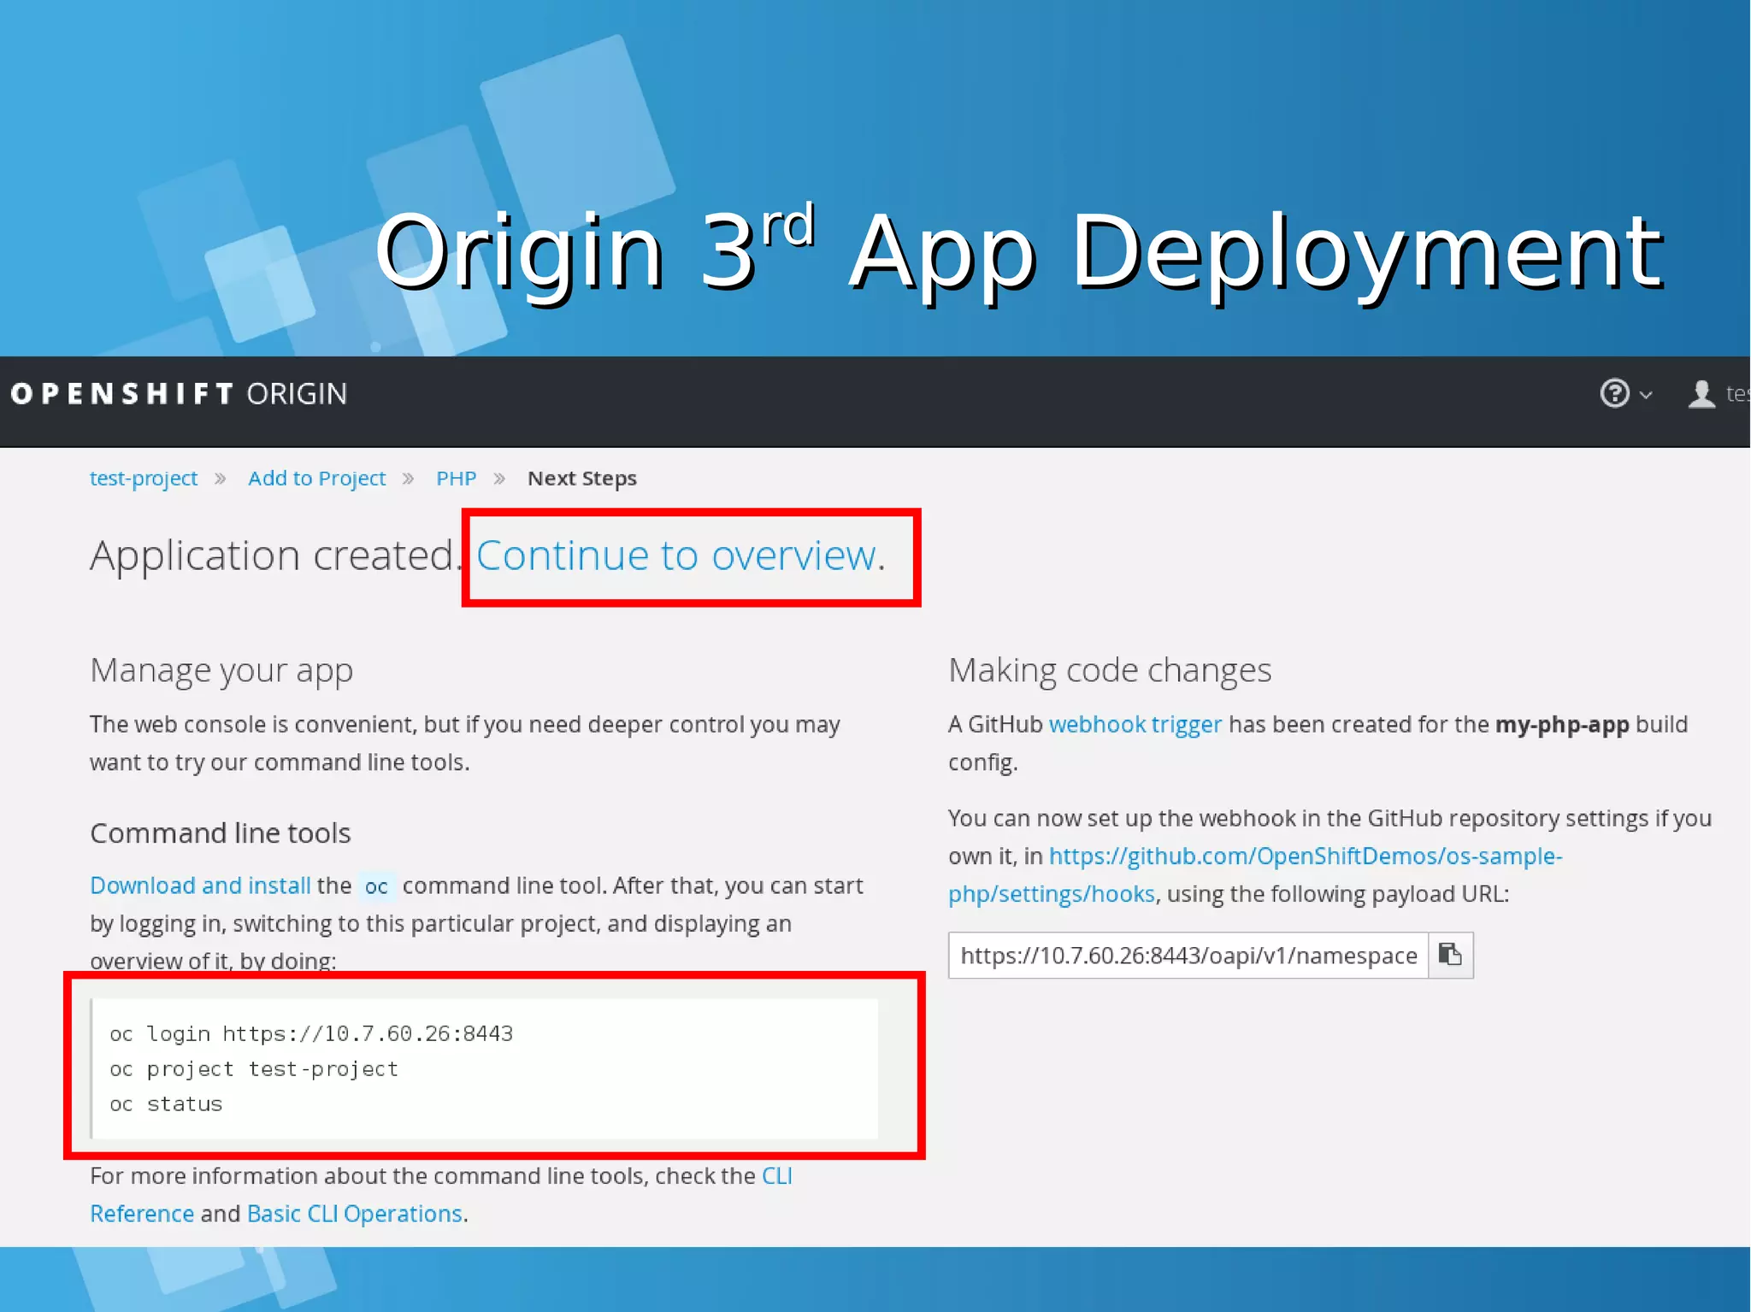Open the user account icon menu
Screen dimensions: 1751x1312
(1701, 394)
